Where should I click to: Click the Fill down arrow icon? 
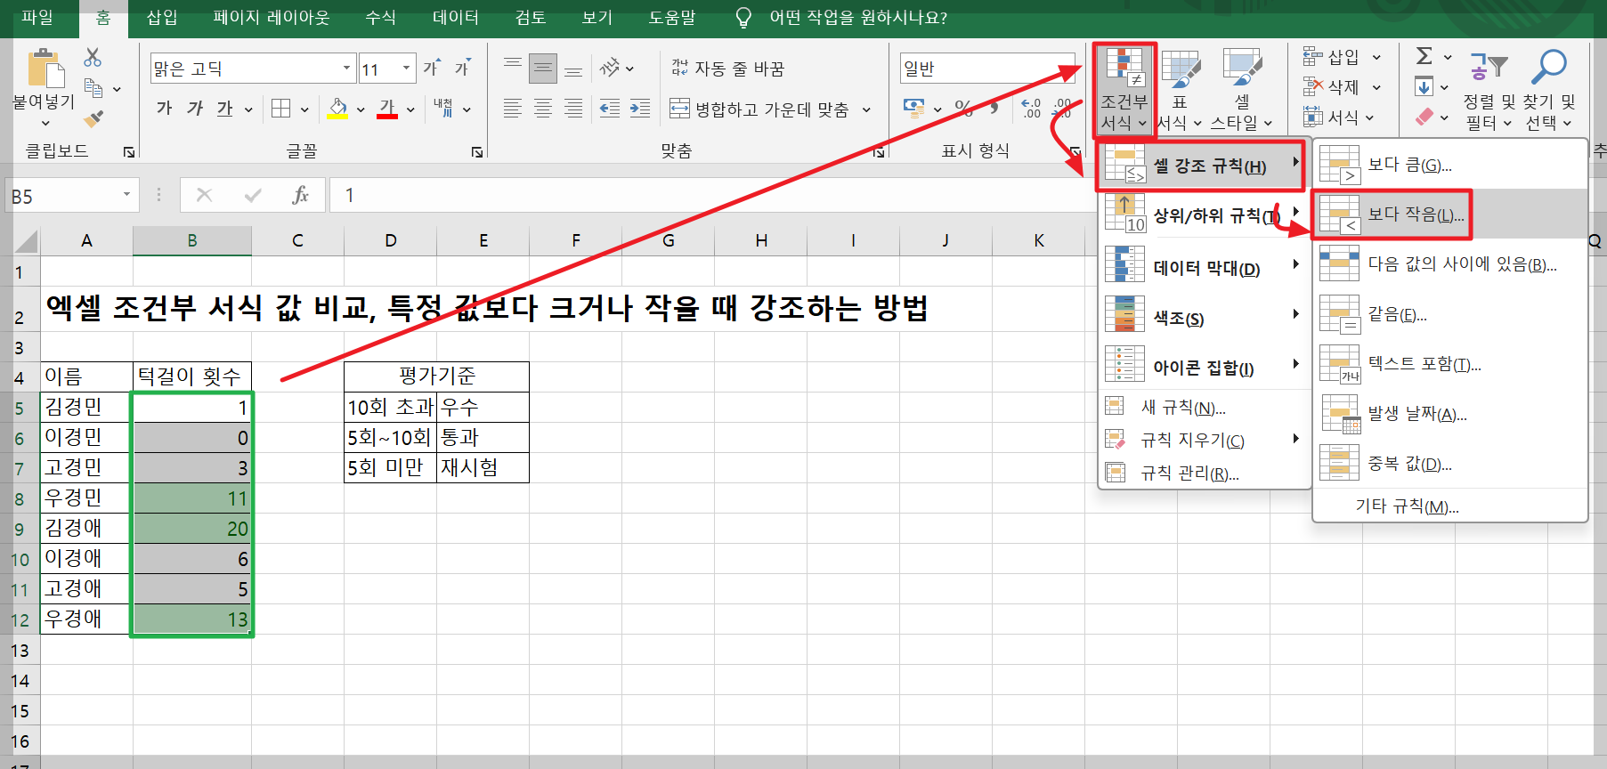(1424, 86)
